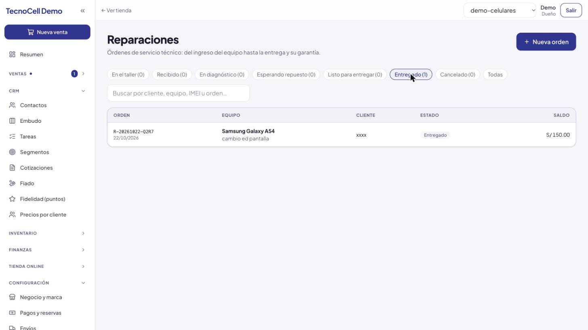Expand the INVENTARIO section chevron
The image size is (588, 330).
pyautogui.click(x=83, y=233)
